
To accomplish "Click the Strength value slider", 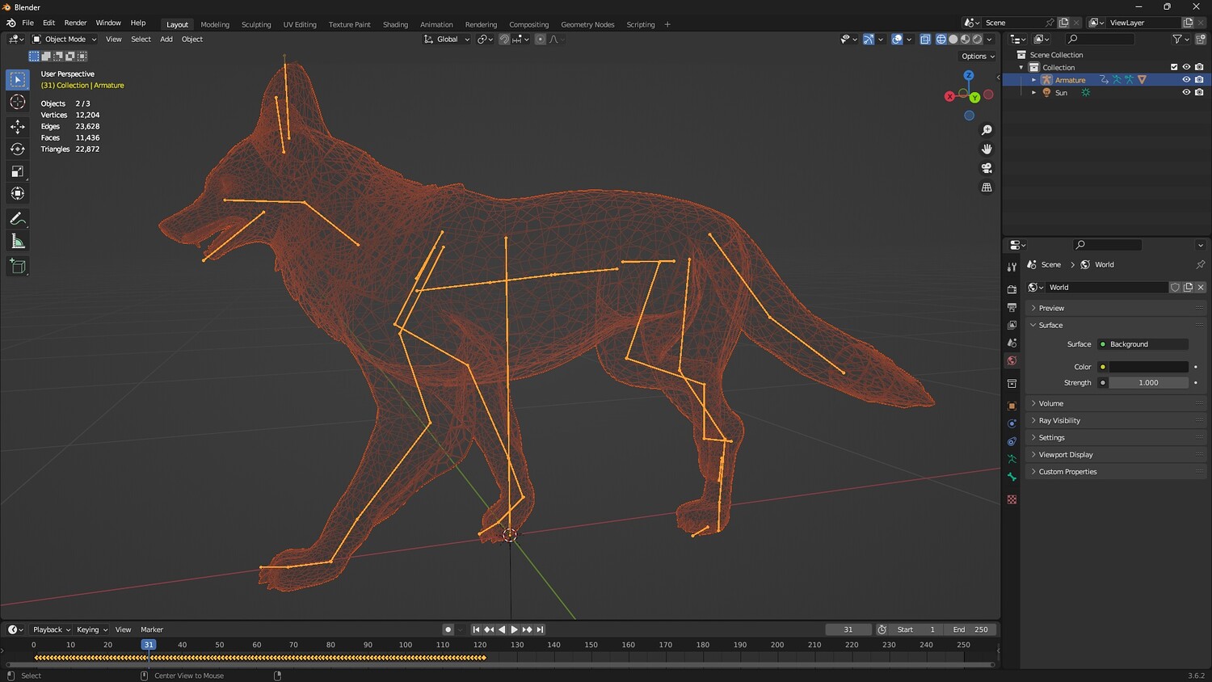I will tap(1148, 383).
